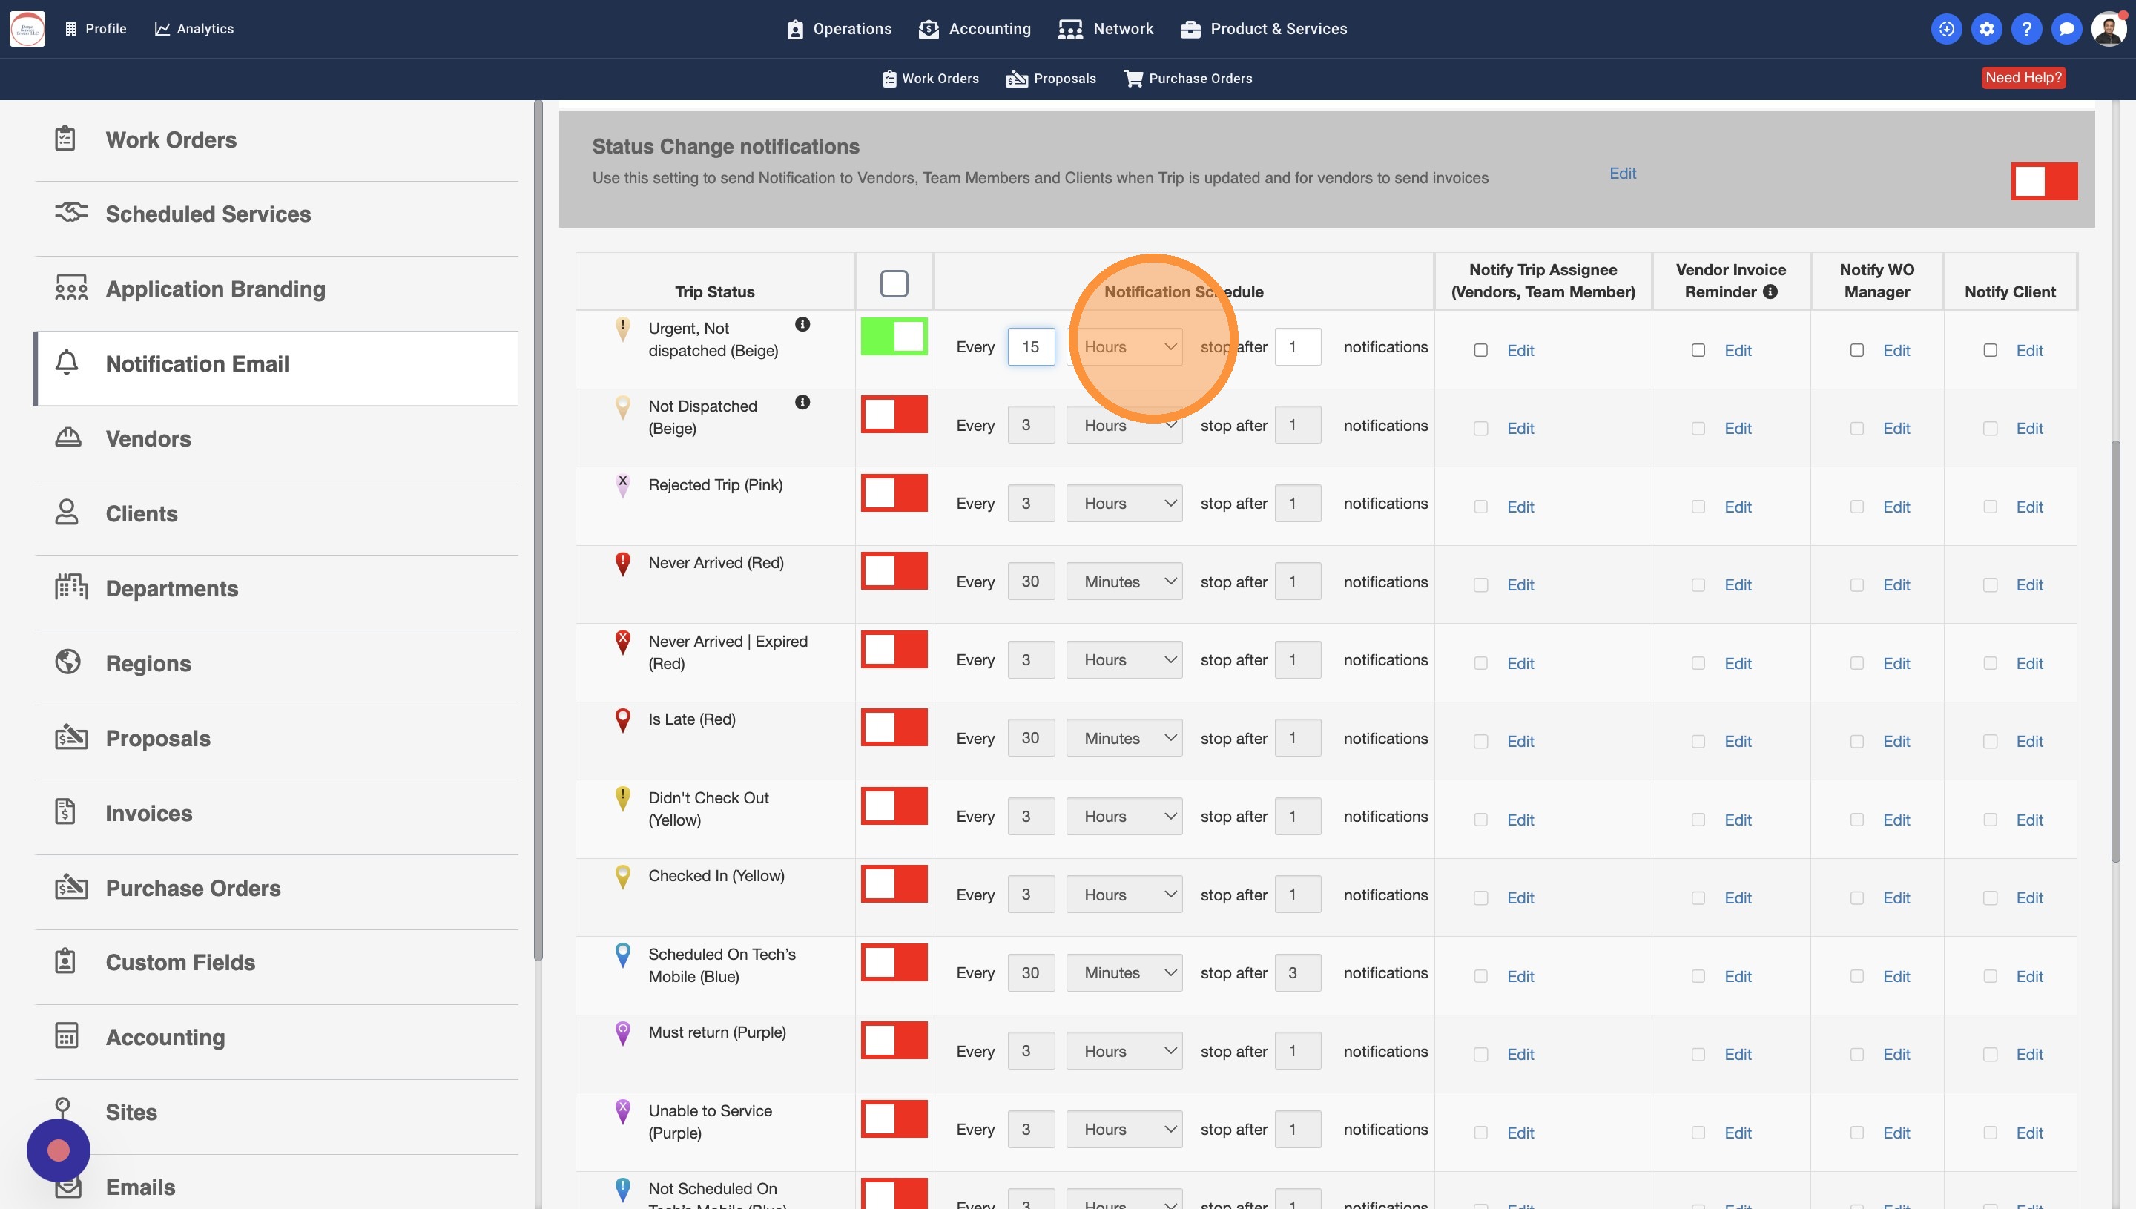Viewport: 2136px width, 1209px height.
Task: Click the company logo top left
Action: click(x=27, y=29)
